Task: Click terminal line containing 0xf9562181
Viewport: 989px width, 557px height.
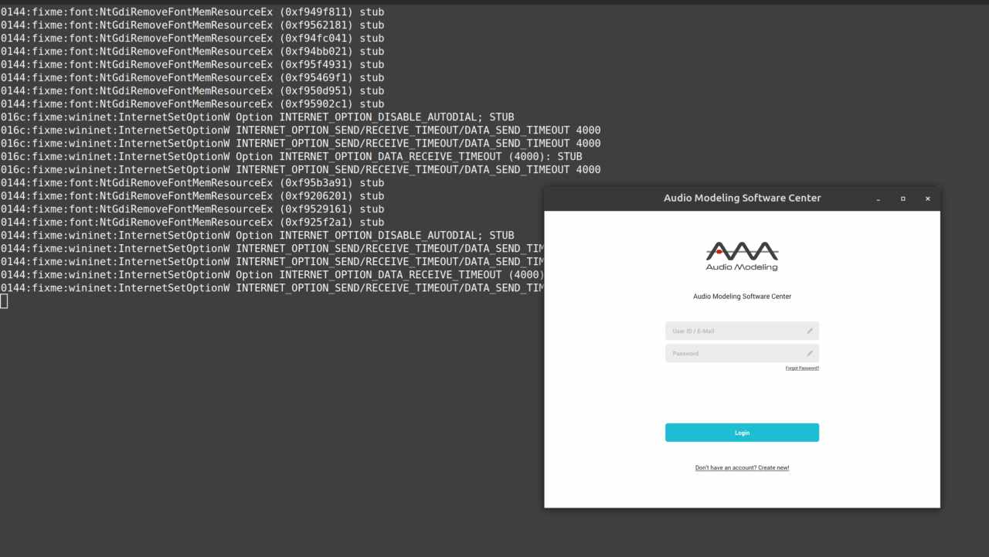Action: pyautogui.click(x=192, y=25)
